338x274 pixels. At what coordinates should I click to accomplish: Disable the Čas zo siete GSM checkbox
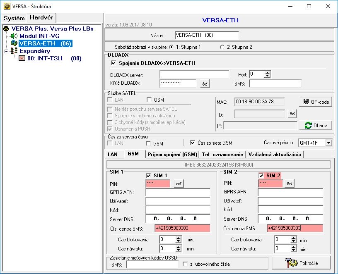coord(192,143)
